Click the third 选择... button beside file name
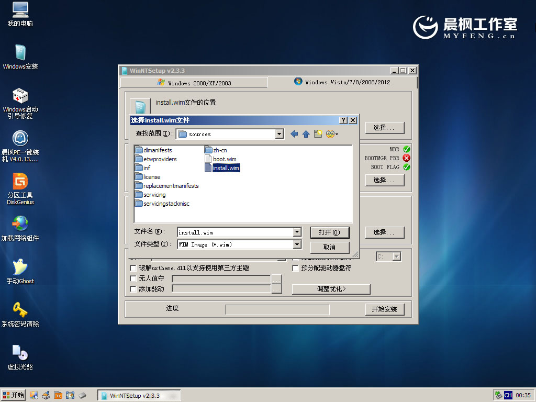The height and width of the screenshot is (402, 536). tap(385, 232)
